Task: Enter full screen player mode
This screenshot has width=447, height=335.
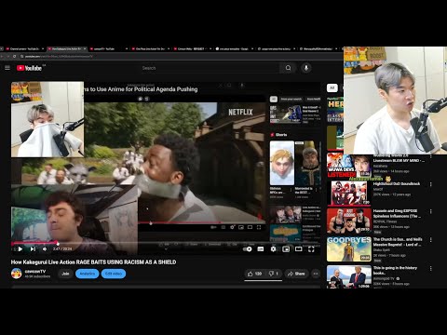Action: 311,249
